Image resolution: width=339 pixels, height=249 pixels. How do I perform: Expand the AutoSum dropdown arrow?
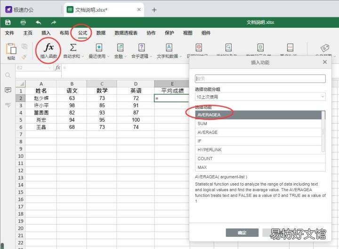click(82, 56)
